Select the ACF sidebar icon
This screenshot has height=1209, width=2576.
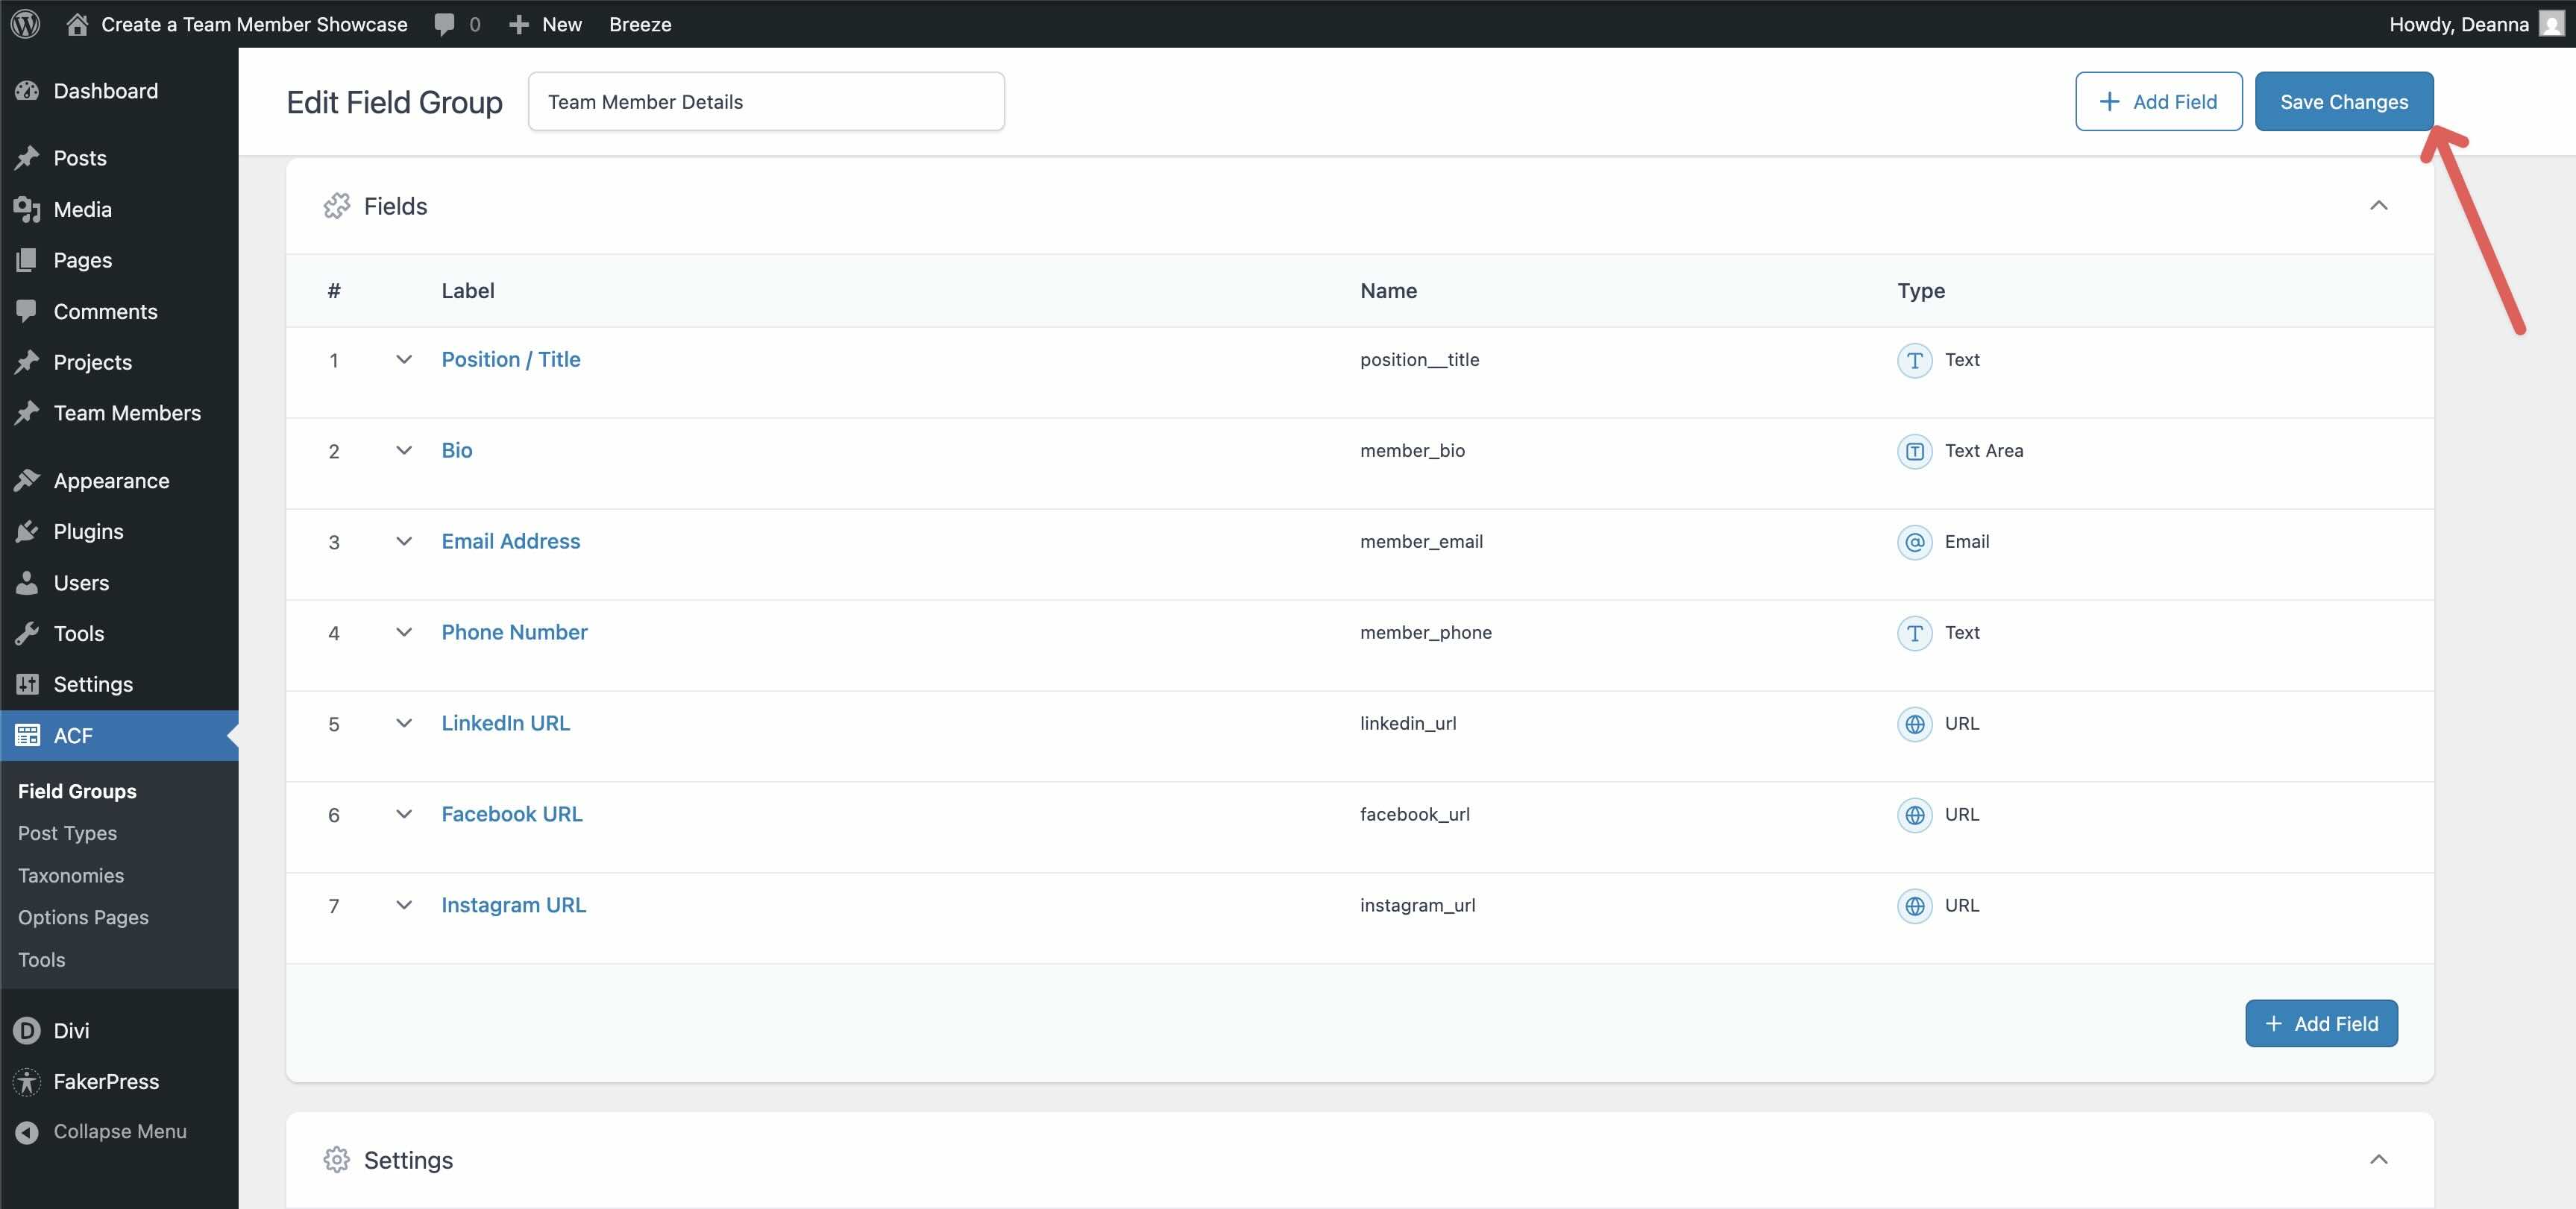[x=27, y=736]
